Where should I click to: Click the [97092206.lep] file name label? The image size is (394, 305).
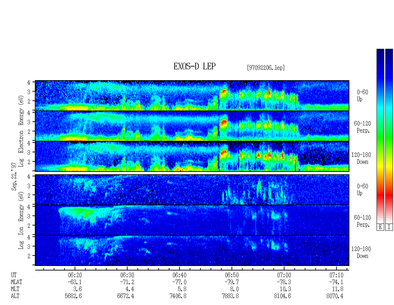[x=266, y=68]
